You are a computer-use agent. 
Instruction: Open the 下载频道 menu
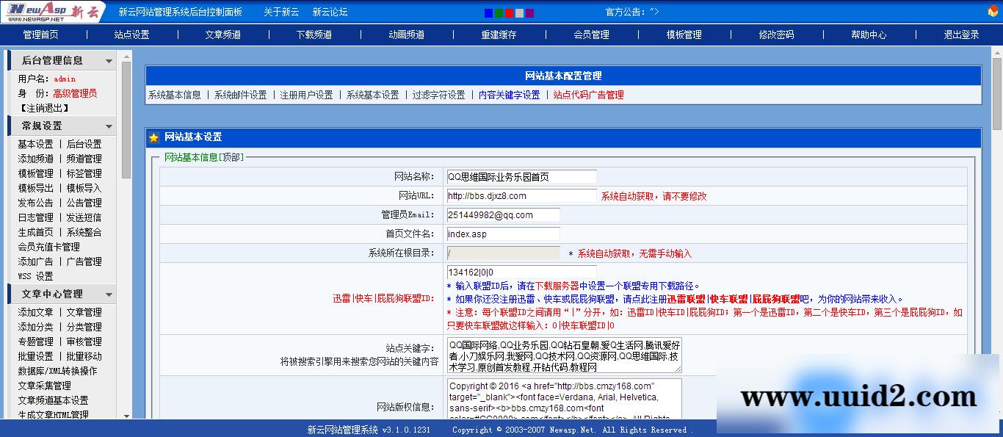pyautogui.click(x=313, y=34)
